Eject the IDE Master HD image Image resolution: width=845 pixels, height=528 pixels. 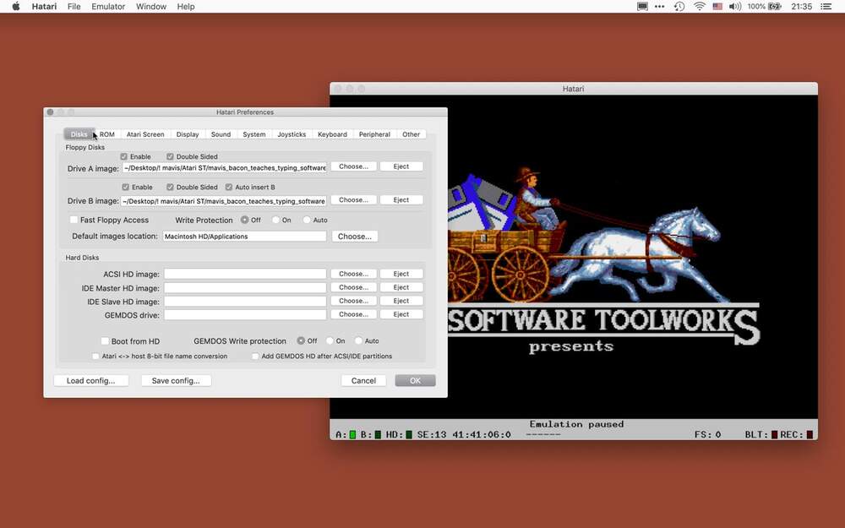(401, 288)
